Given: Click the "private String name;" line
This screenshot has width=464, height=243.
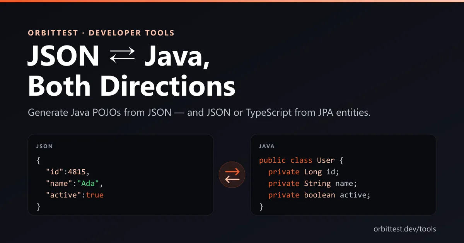Looking at the screenshot, I should 312,183.
